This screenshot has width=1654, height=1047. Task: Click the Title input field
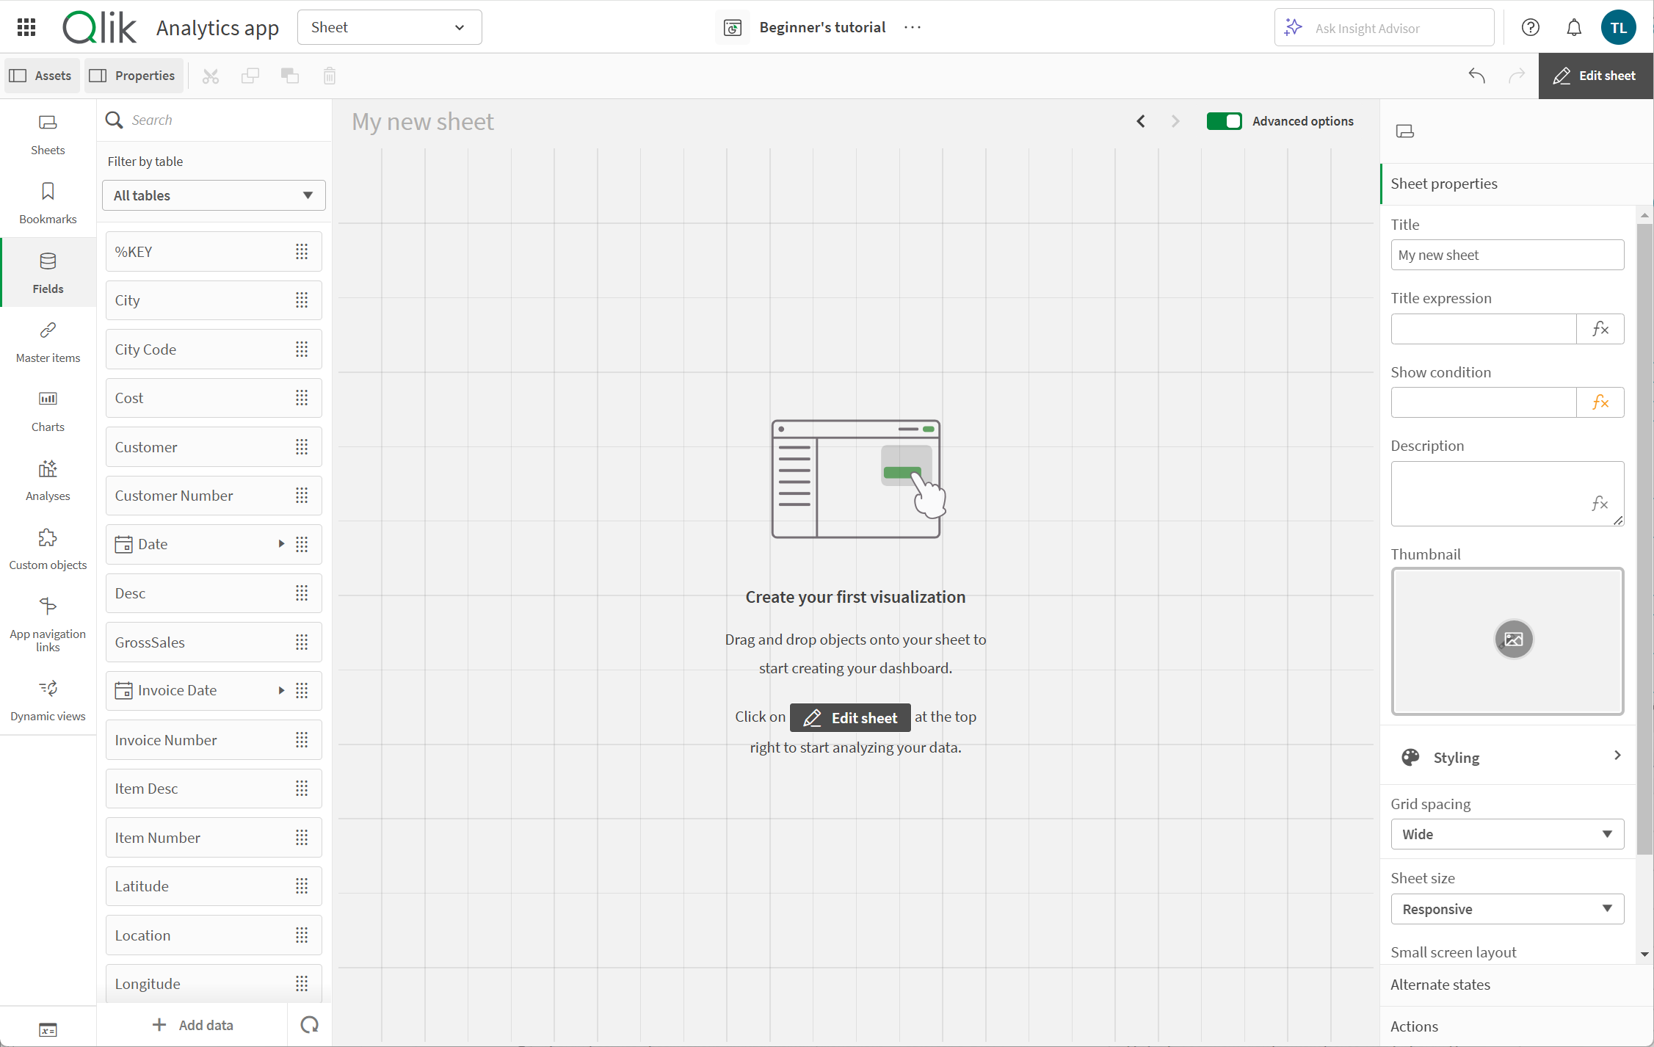(x=1507, y=255)
